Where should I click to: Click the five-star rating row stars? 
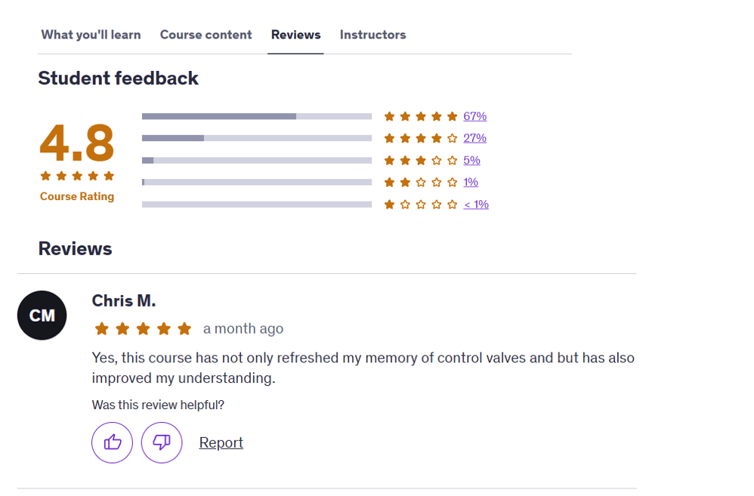tap(420, 116)
